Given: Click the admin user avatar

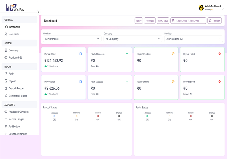Looking at the screenshot, I should pos(201,8).
